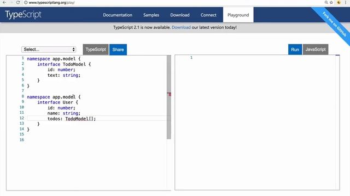350x196 pixels.
Task: Follow the Download link in the banner
Action: tap(181, 27)
